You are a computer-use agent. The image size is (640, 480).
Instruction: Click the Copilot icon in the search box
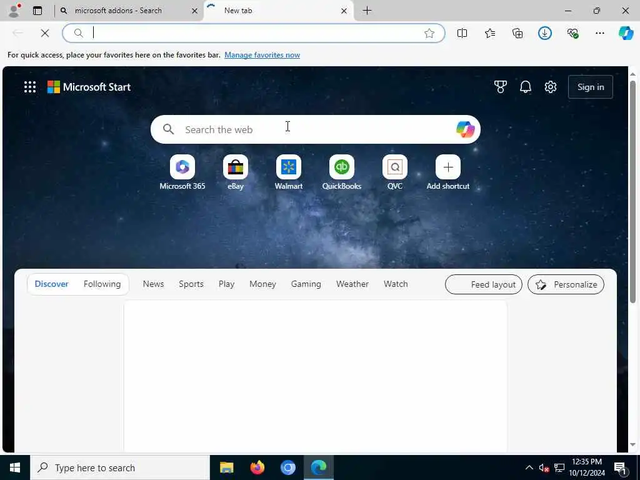pyautogui.click(x=465, y=129)
